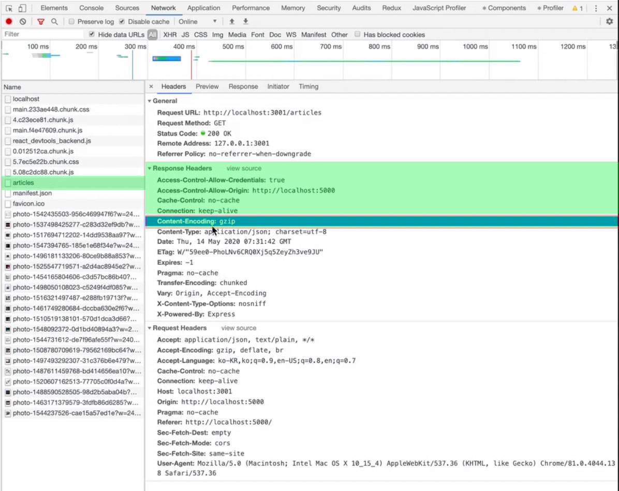Filter requests by Font type
Viewport: 619px width, 491px height.
point(257,35)
